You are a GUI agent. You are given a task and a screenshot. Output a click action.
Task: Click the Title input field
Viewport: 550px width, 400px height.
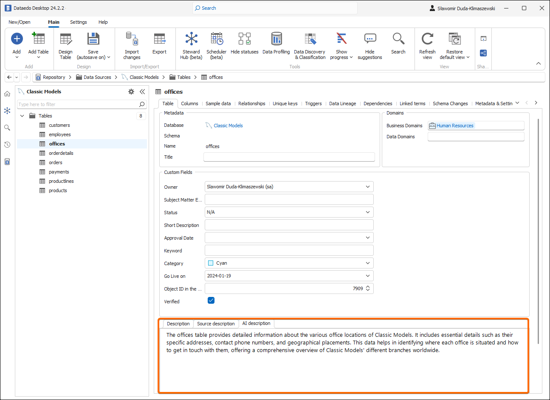tap(289, 157)
